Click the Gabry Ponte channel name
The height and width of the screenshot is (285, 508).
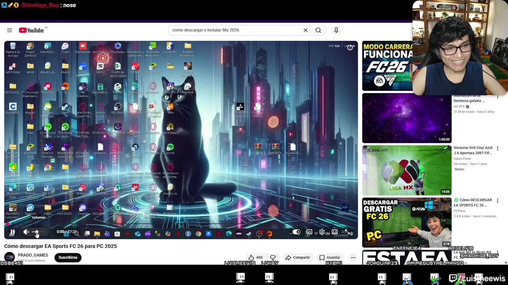(462, 159)
